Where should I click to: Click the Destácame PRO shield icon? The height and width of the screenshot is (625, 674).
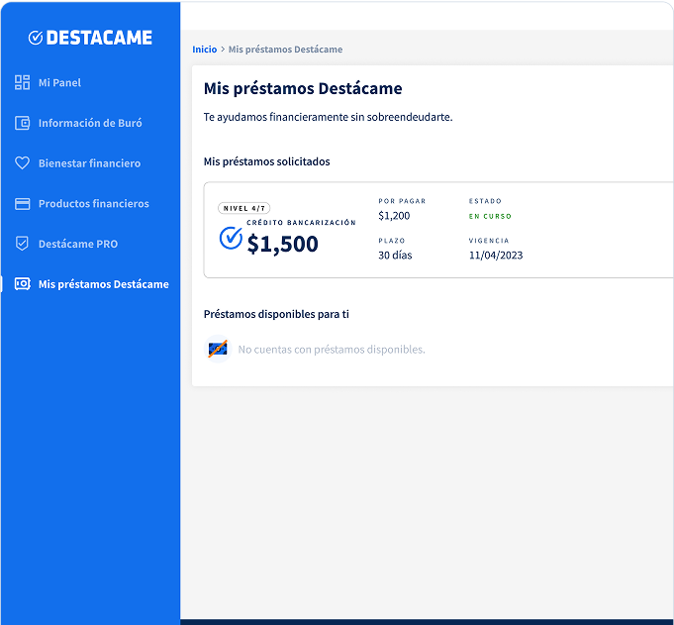click(22, 244)
